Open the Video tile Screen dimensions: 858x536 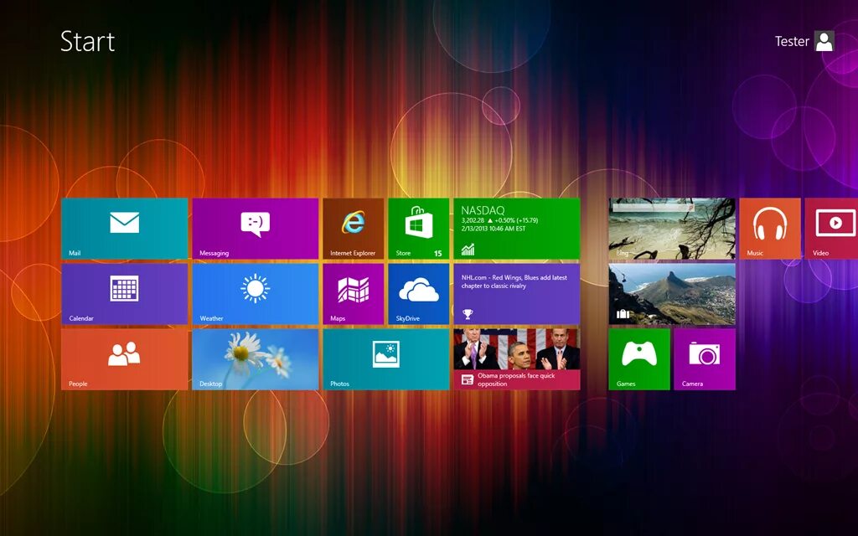(x=832, y=229)
